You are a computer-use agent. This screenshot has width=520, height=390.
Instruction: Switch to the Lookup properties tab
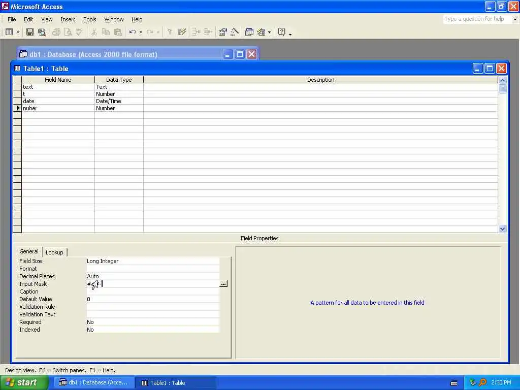tap(54, 252)
